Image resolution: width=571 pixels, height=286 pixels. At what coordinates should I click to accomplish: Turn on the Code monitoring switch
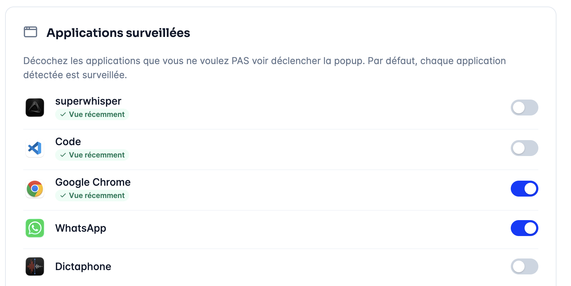click(x=524, y=148)
